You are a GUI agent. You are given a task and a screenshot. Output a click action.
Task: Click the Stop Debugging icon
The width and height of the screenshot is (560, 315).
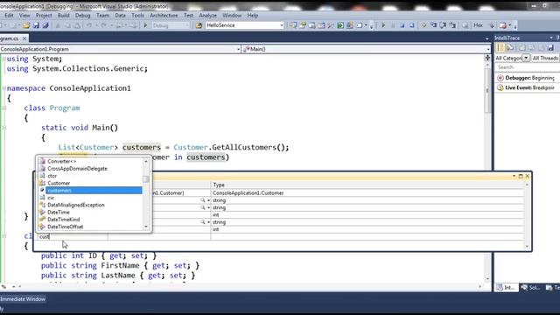pyautogui.click(x=402, y=25)
